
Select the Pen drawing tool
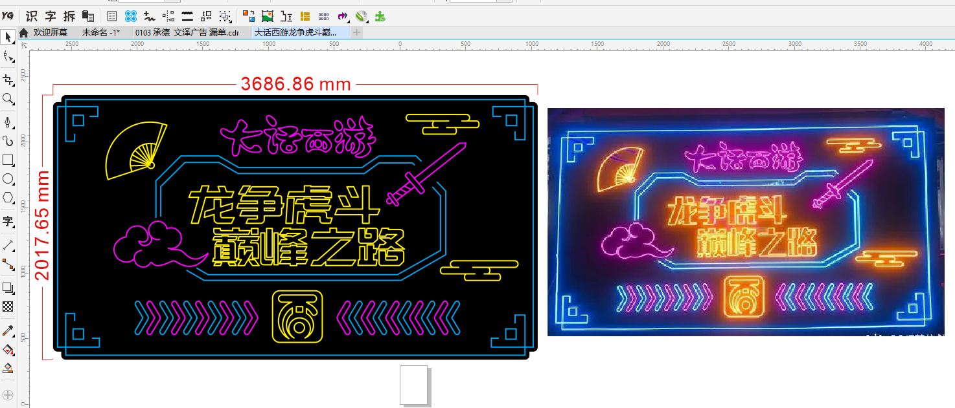[x=8, y=122]
